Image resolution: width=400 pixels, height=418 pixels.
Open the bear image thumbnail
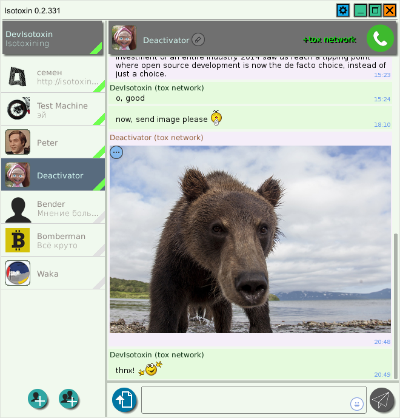(x=250, y=239)
